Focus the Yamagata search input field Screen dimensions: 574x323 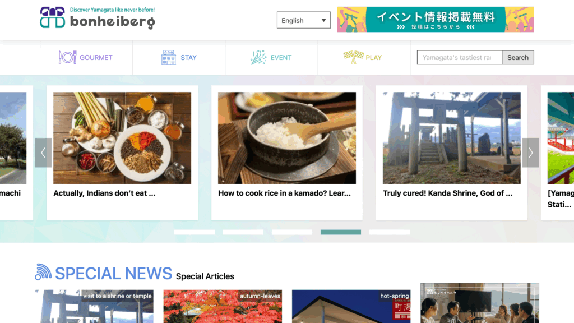pyautogui.click(x=460, y=58)
